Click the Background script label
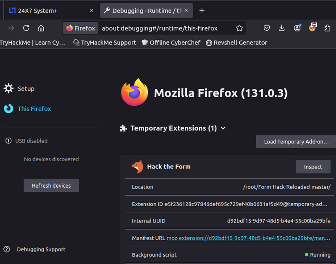336x264 pixels. click(x=154, y=255)
